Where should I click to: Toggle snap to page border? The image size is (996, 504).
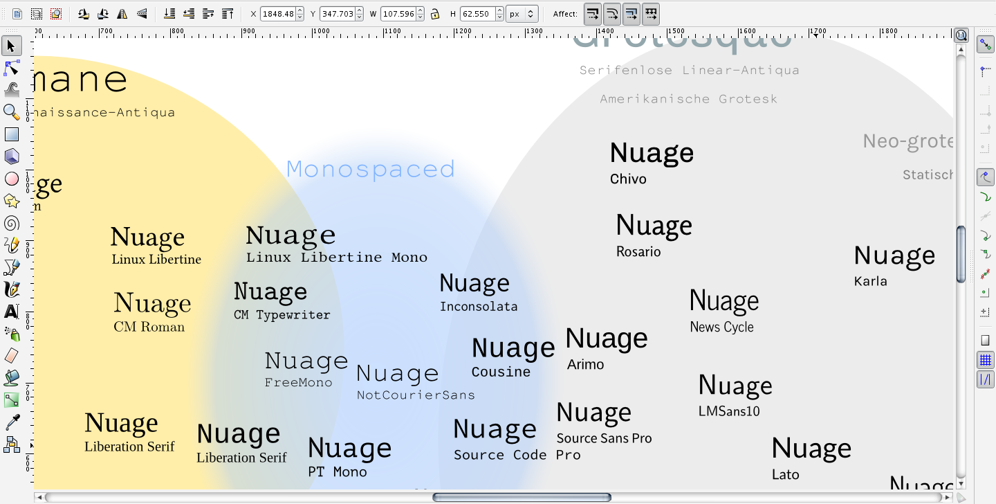985,341
